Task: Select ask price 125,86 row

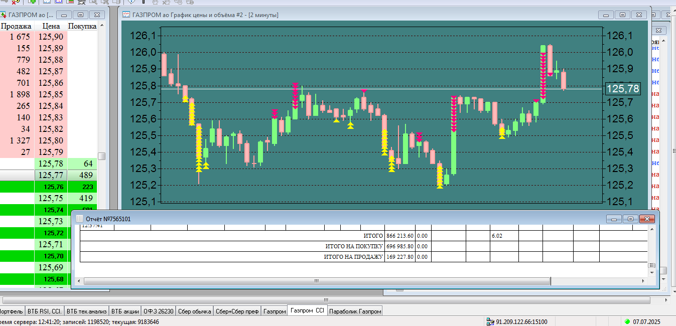Action: (51, 83)
